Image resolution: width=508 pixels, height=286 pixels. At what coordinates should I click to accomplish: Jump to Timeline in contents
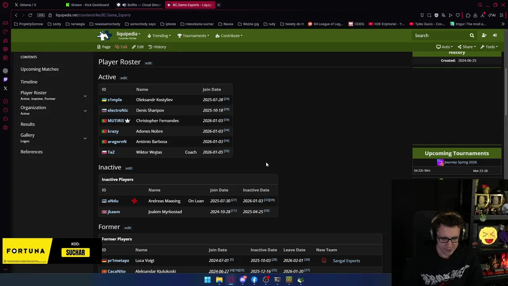29,82
